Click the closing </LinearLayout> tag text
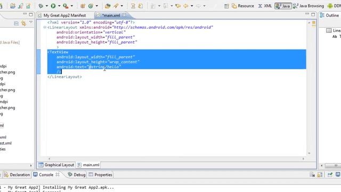 (64, 77)
